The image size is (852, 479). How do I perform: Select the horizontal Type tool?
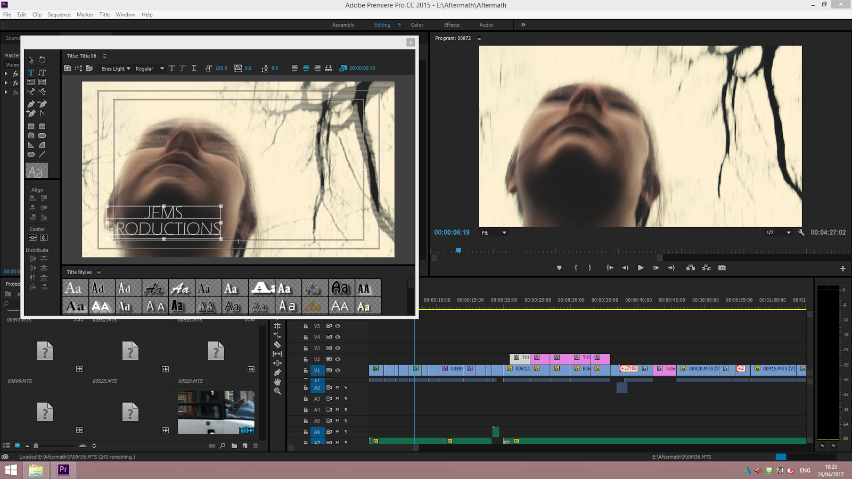(31, 72)
